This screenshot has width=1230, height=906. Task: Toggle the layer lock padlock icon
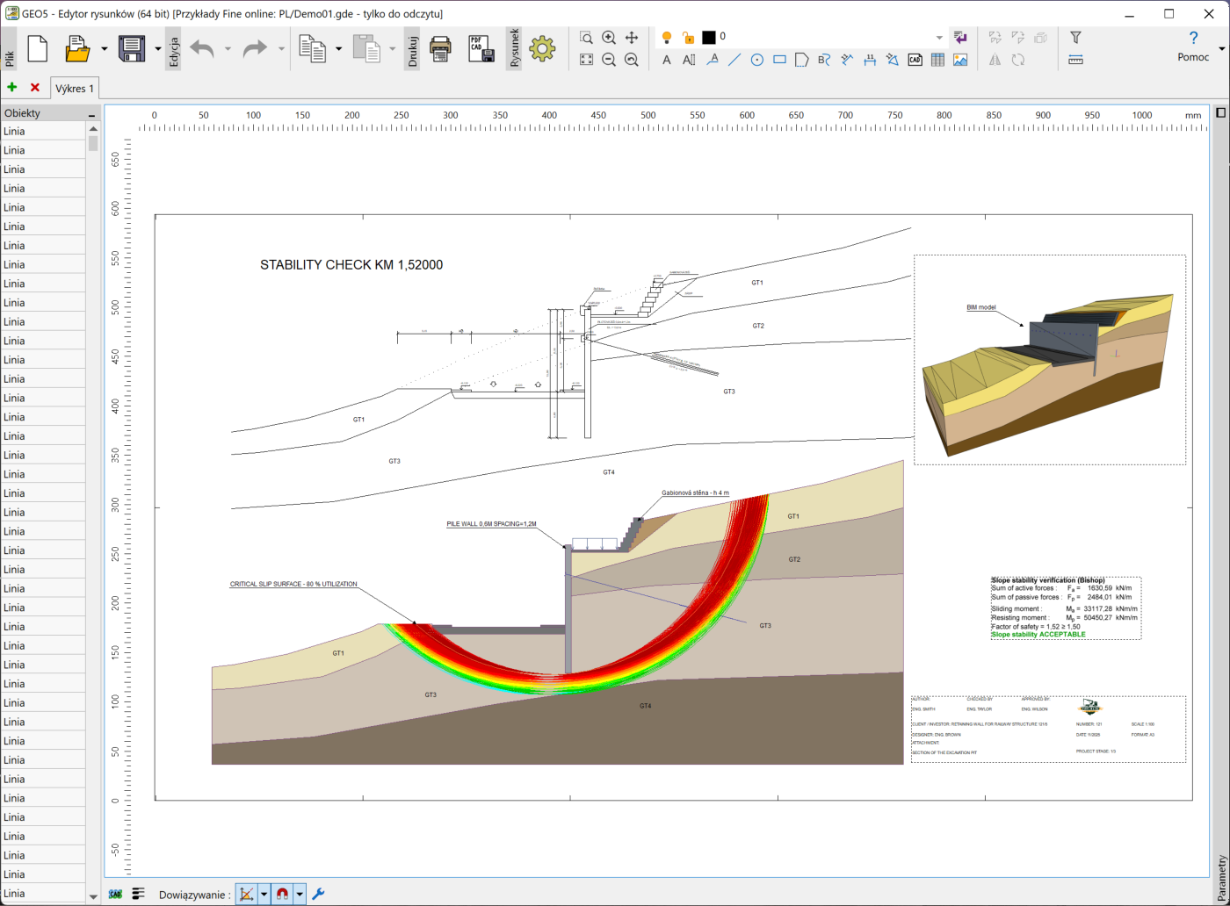tap(688, 38)
